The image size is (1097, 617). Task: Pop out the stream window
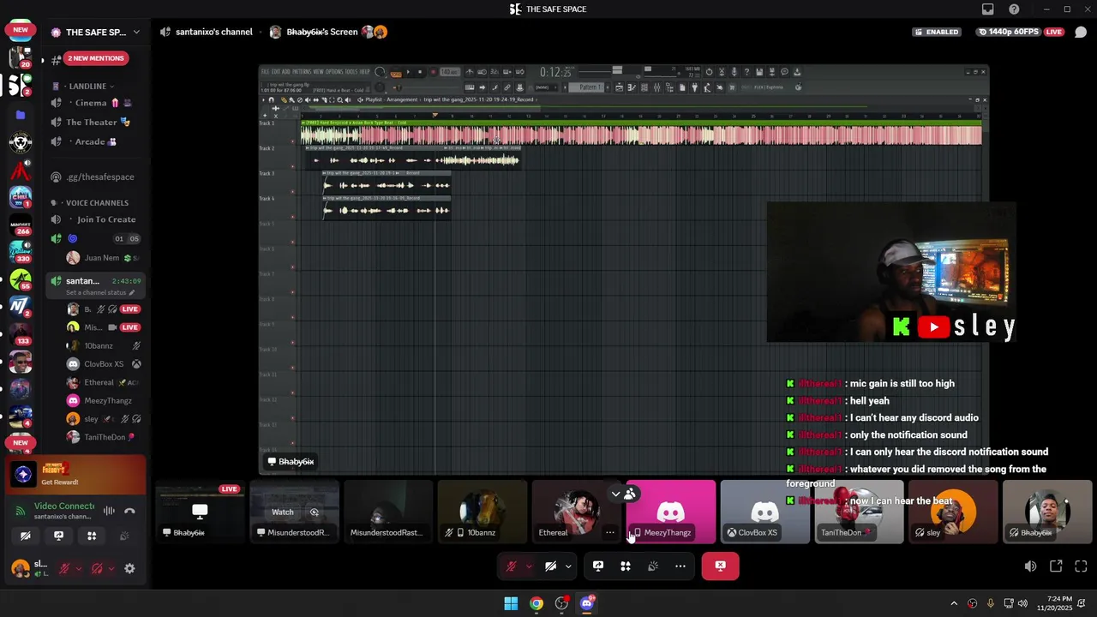tap(1056, 566)
